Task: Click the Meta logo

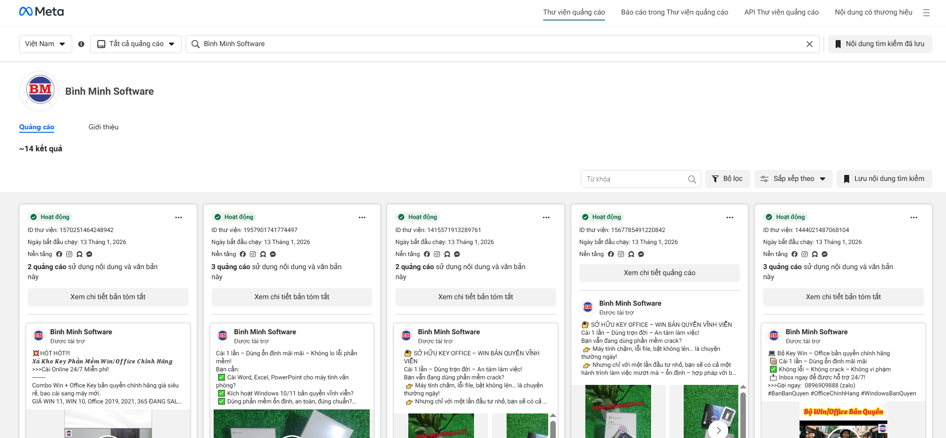Action: point(41,12)
